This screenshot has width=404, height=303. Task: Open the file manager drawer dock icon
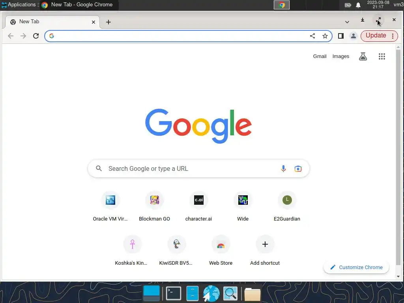point(192,293)
